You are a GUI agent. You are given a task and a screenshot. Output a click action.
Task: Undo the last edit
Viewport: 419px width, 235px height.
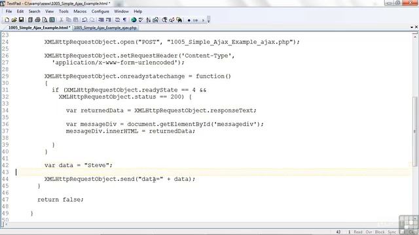tap(84, 20)
